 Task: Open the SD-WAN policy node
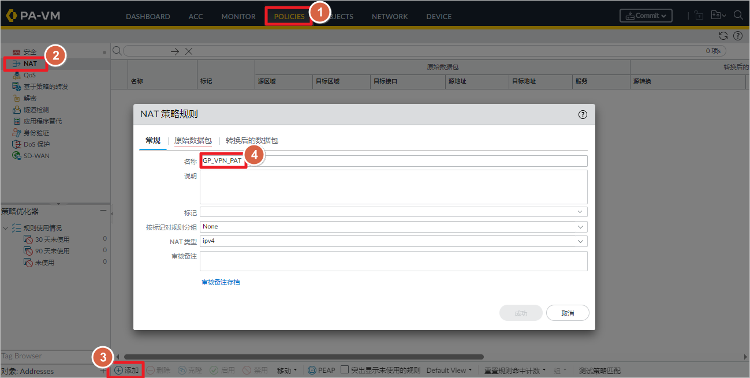click(36, 156)
